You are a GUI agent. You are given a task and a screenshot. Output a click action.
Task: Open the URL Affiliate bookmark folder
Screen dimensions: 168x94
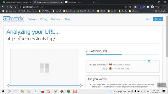click(45, 11)
